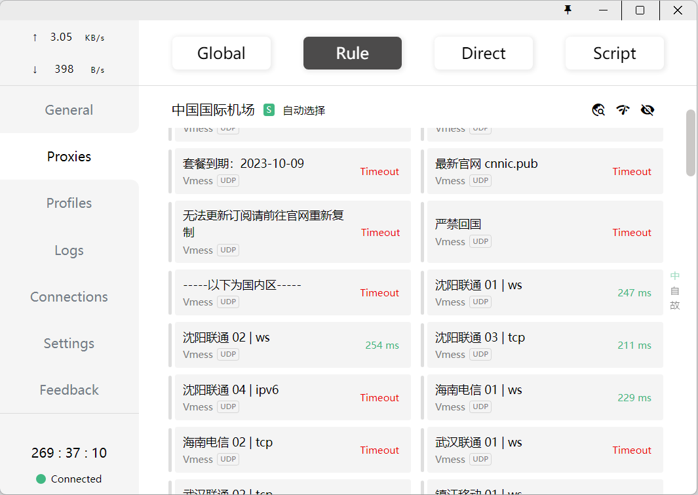The height and width of the screenshot is (495, 698).
Task: Select proxy 沈阳联通 01 | ws
Action: tap(545, 292)
